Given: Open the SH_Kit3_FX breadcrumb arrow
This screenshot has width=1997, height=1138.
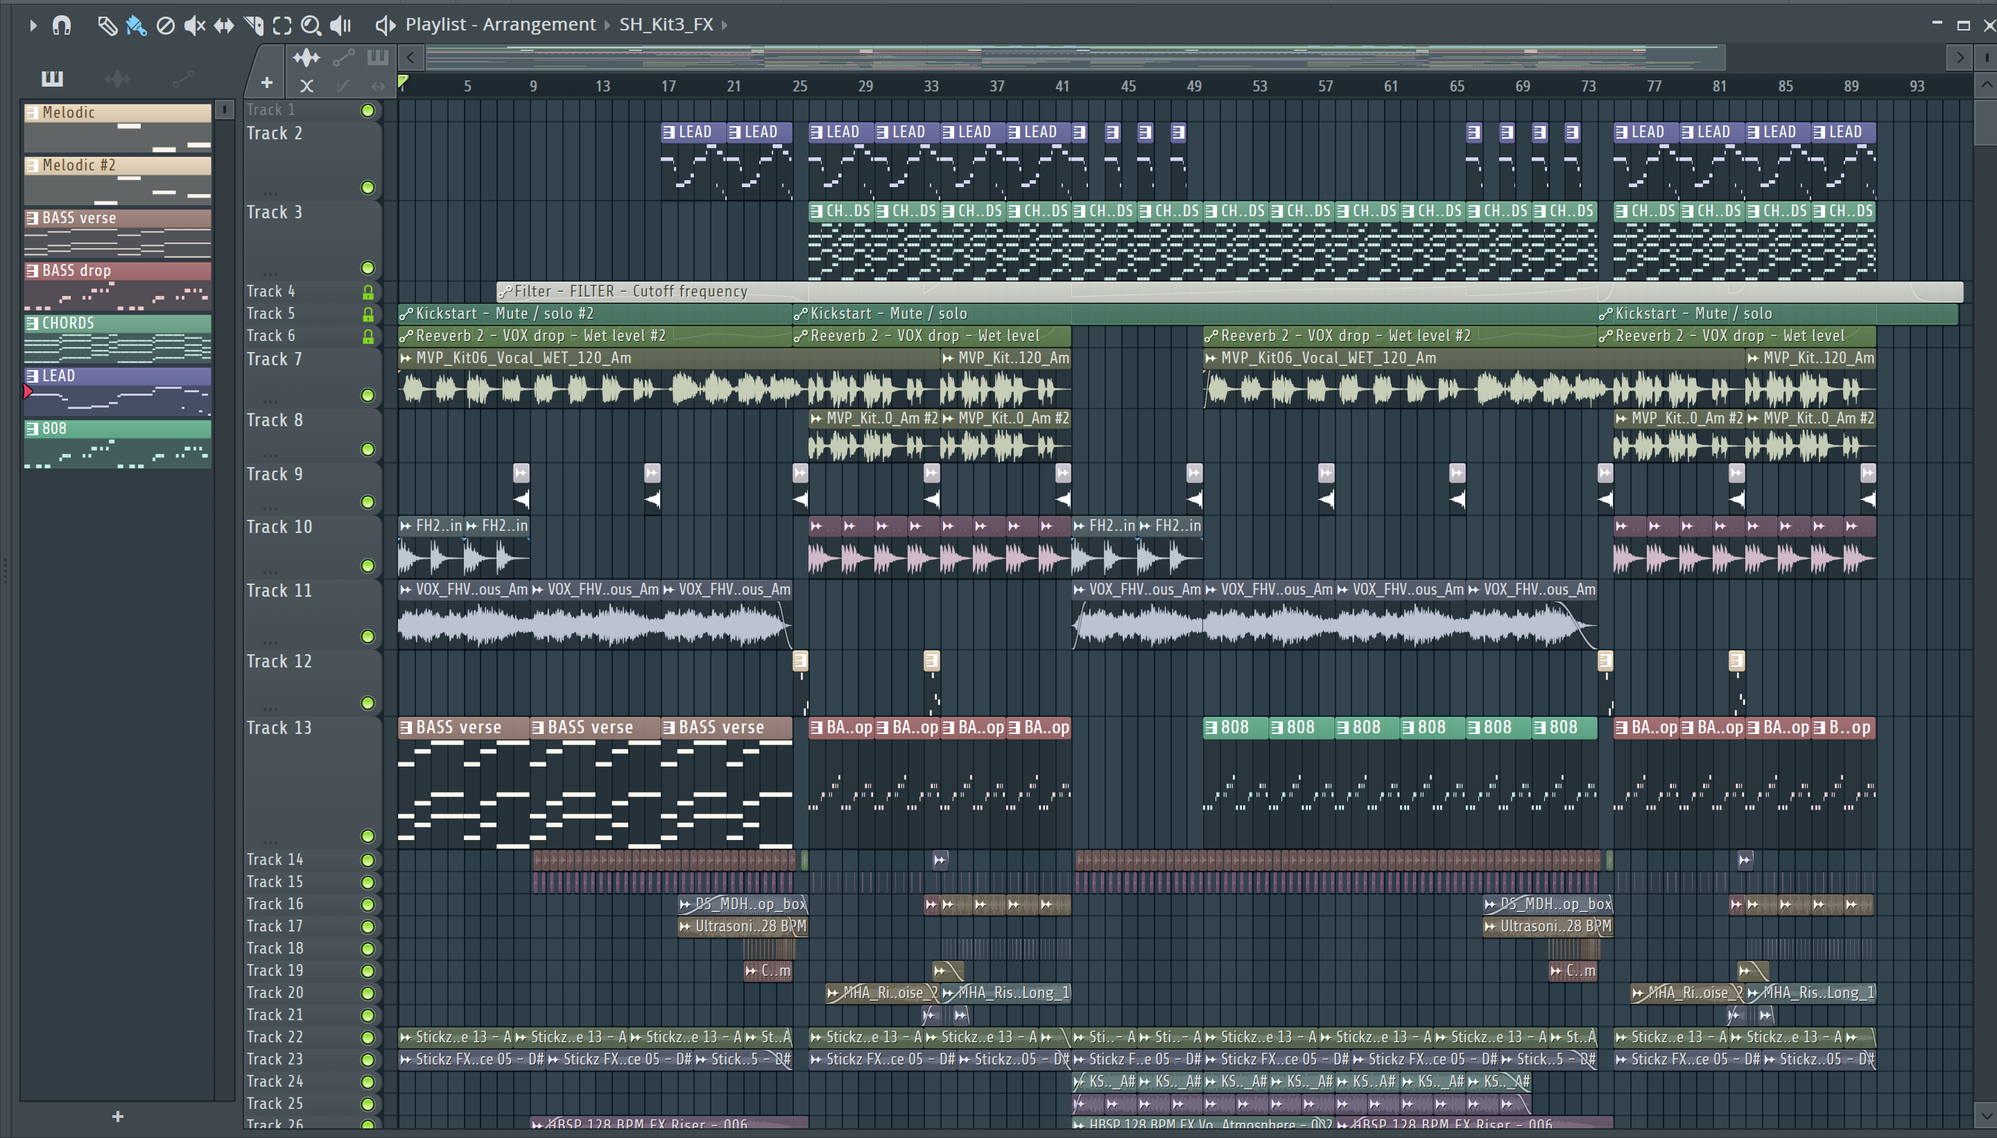Looking at the screenshot, I should click(725, 25).
